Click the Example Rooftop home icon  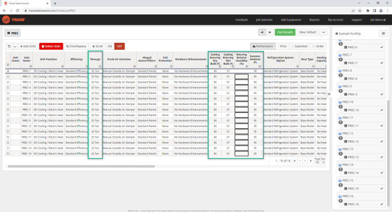click(336, 33)
